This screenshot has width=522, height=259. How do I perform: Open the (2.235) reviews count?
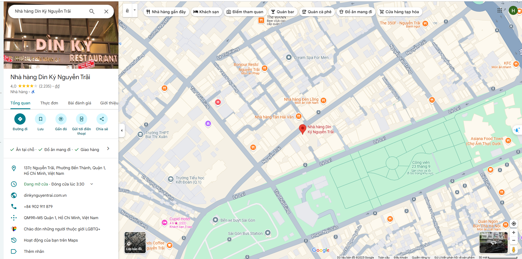tap(45, 86)
